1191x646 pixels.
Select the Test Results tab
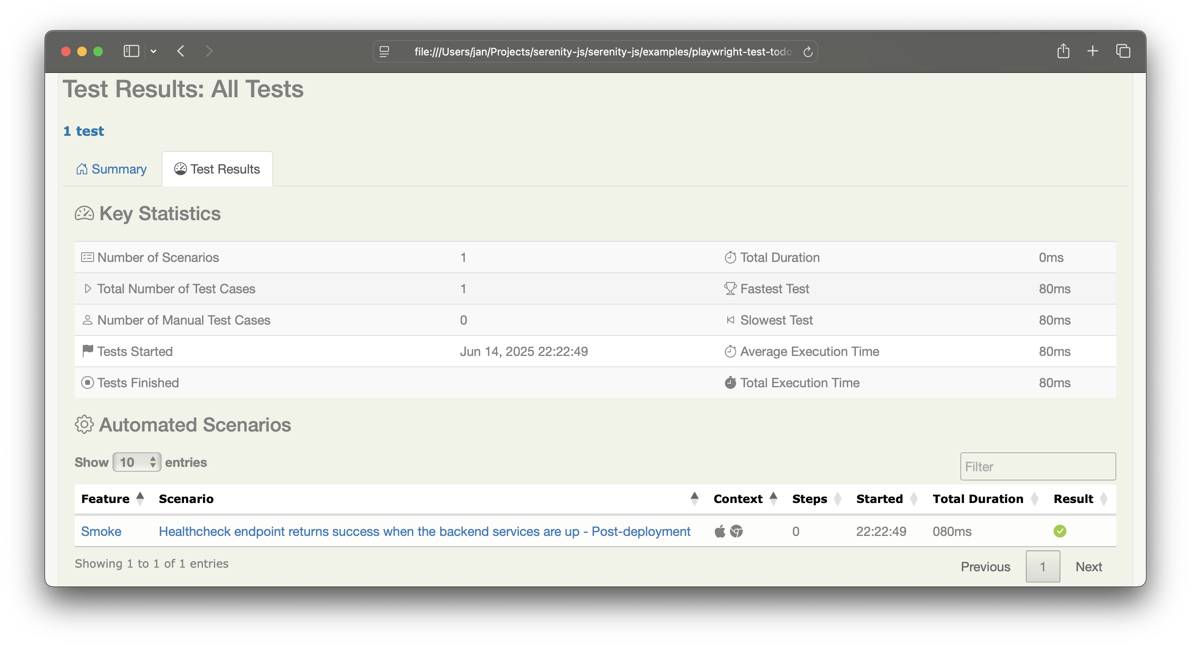pyautogui.click(x=217, y=169)
